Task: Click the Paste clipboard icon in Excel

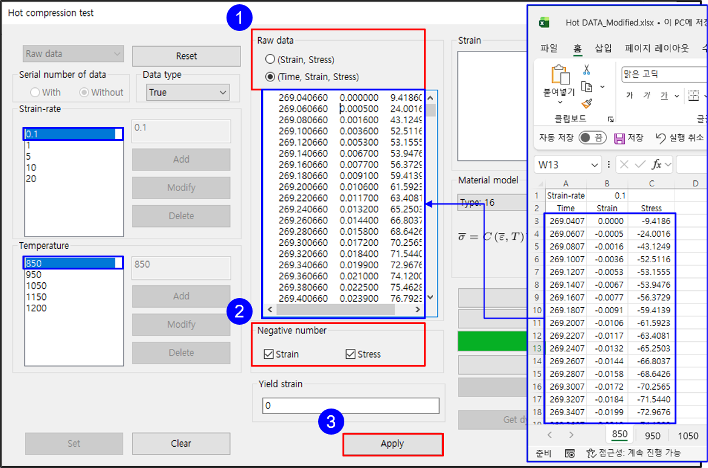Action: coord(560,75)
